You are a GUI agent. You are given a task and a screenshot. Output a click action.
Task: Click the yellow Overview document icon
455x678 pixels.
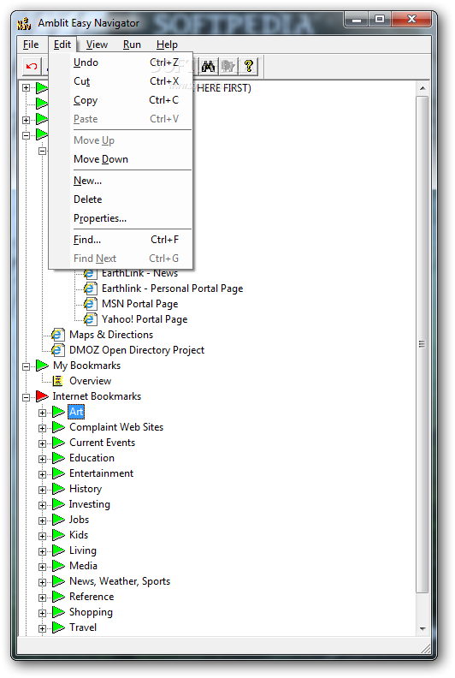coord(58,381)
